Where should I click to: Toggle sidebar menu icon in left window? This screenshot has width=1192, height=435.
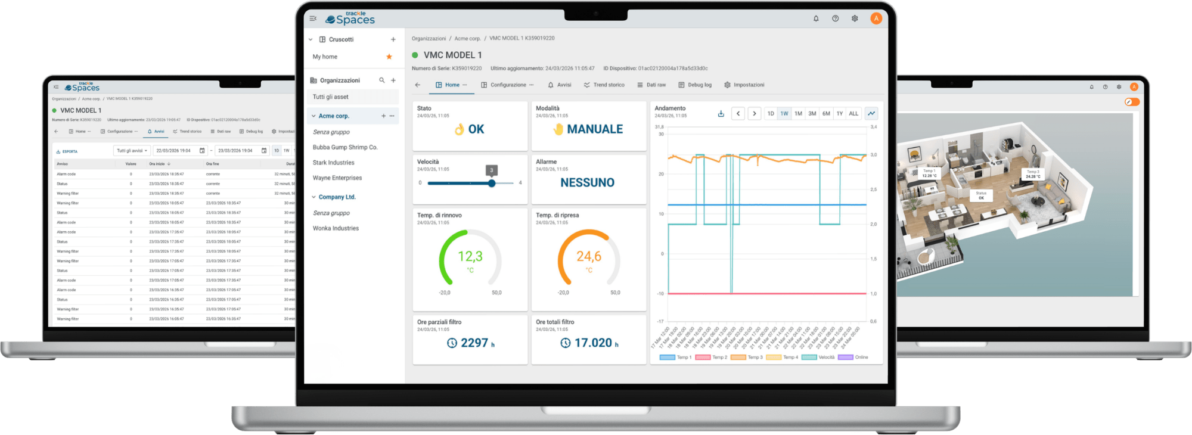click(x=56, y=87)
